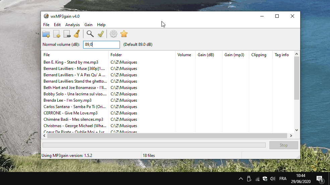Click the Remove files toolbar icon
The image size is (330, 185).
(67, 34)
